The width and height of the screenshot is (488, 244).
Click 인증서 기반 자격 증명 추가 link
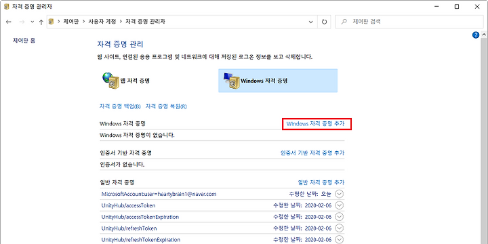pyautogui.click(x=312, y=152)
